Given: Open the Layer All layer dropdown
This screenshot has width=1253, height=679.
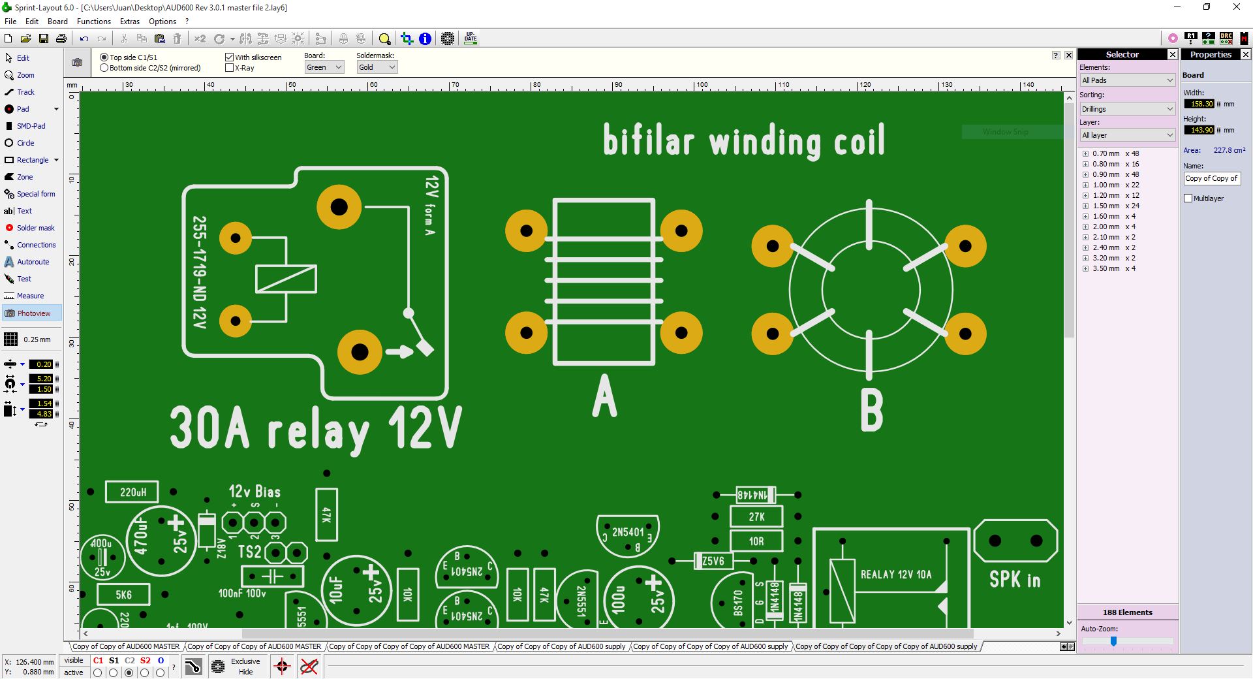Looking at the screenshot, I should pos(1128,135).
